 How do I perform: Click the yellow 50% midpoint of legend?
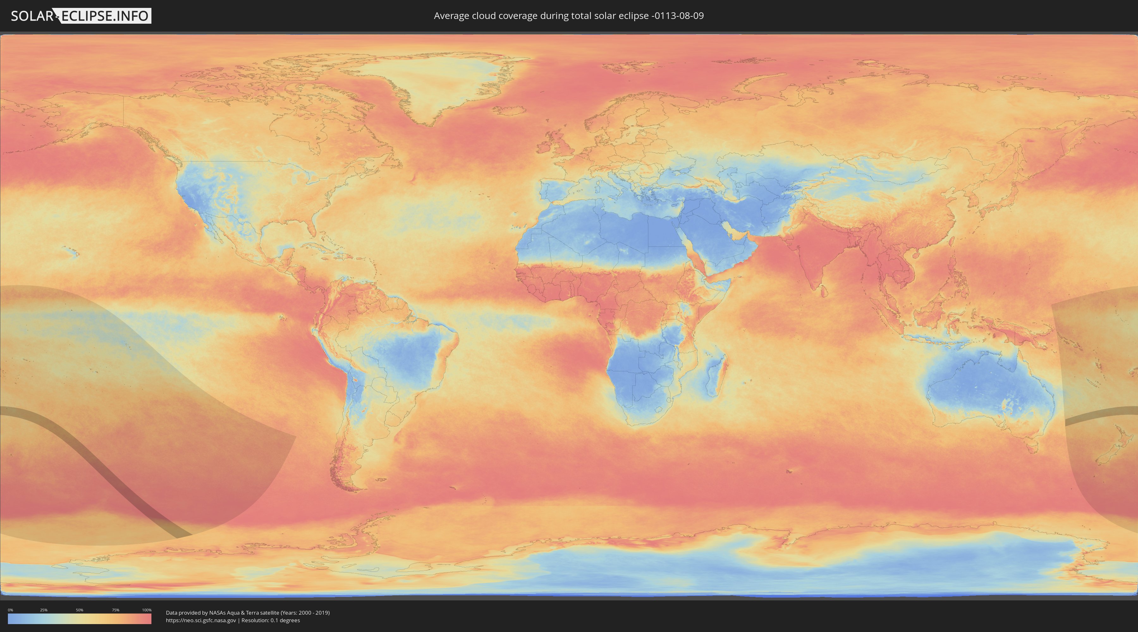click(x=80, y=619)
